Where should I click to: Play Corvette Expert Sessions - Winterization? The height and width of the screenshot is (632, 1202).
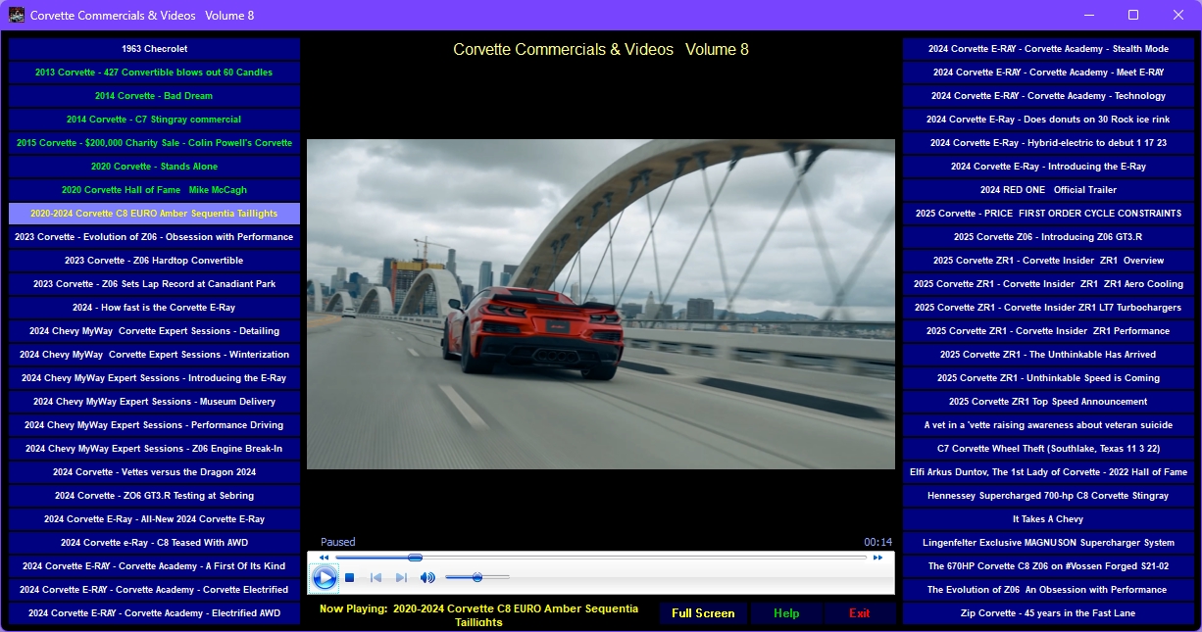[x=154, y=355]
